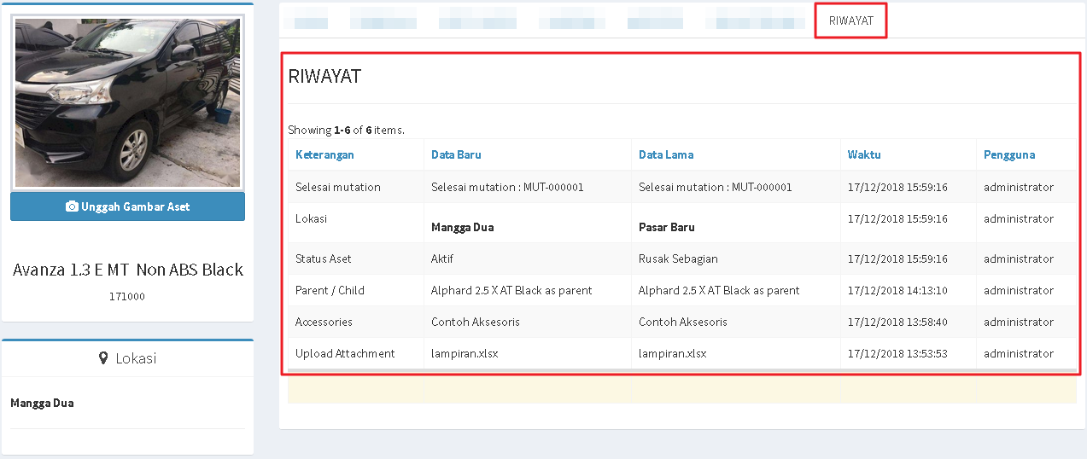Open the RIWAYAT tab

[x=850, y=20]
